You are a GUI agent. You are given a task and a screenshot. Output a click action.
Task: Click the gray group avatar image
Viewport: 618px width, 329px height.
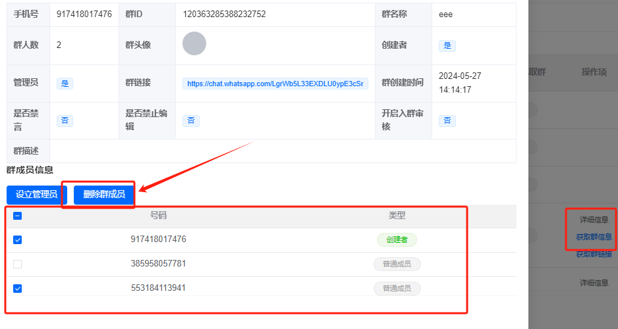coord(194,43)
